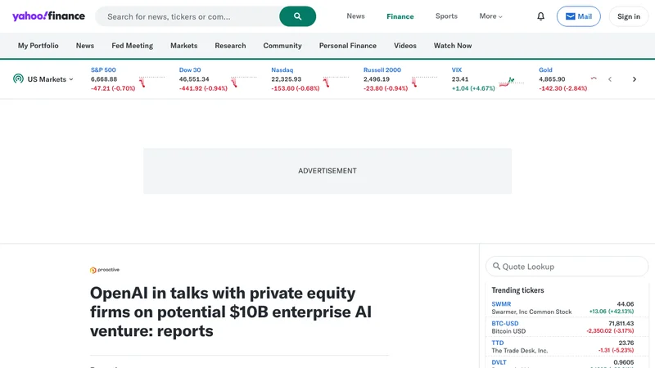Screen dimensions: 655x368
Task: Click the Proactive publisher logo
Action: click(x=105, y=270)
